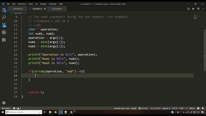Open the Selection menu

[22, 4]
